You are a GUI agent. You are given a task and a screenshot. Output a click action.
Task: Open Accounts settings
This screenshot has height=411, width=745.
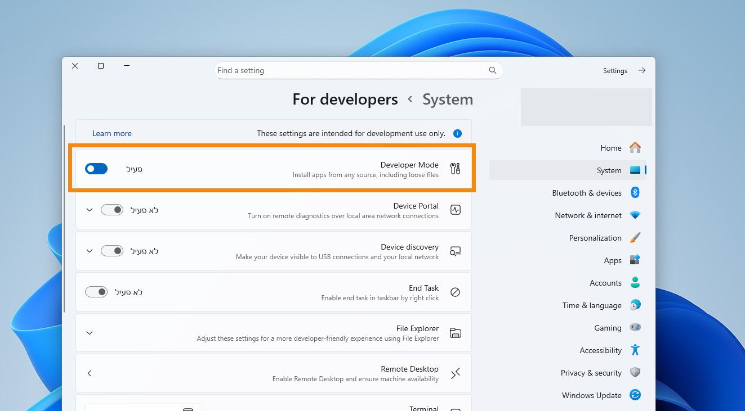tap(568, 283)
